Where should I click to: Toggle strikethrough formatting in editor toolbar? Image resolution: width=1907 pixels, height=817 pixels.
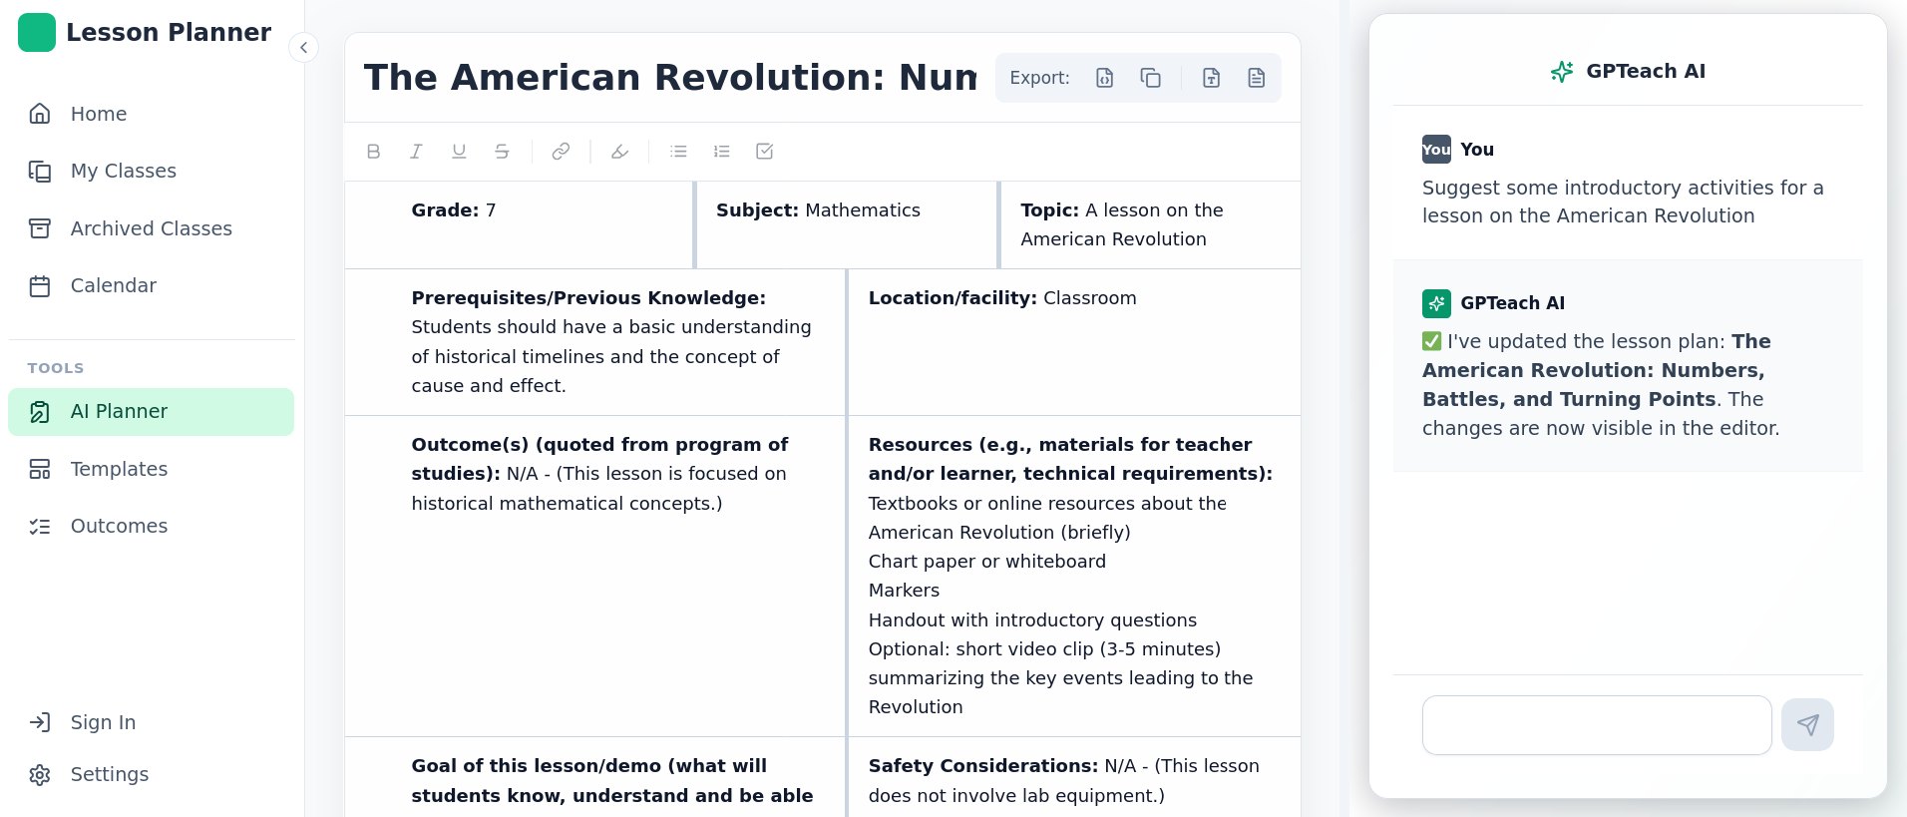(502, 152)
